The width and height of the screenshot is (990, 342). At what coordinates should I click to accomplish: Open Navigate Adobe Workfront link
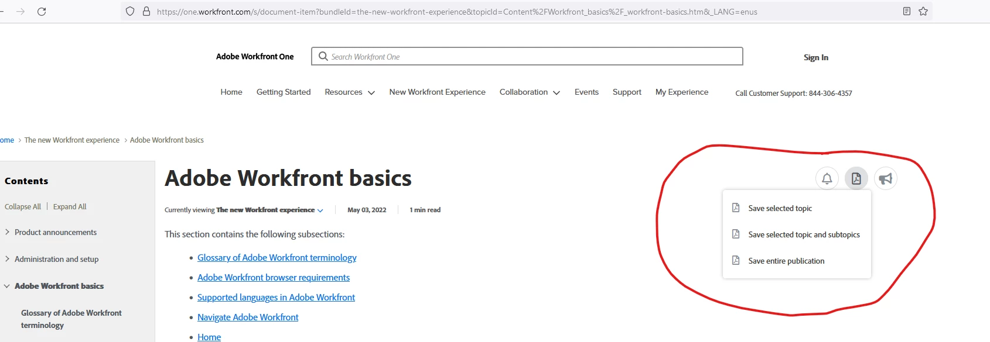pos(248,317)
